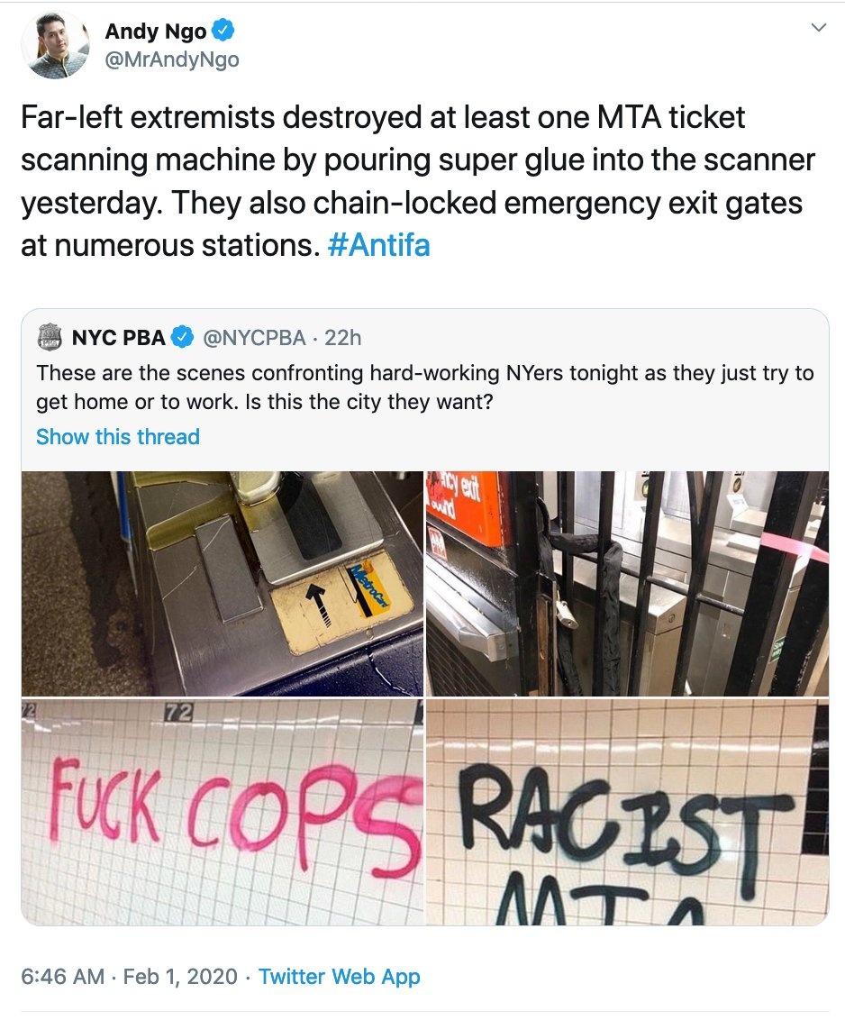Open the Twitter Web App source link
The height and width of the screenshot is (1020, 845).
click(x=340, y=977)
